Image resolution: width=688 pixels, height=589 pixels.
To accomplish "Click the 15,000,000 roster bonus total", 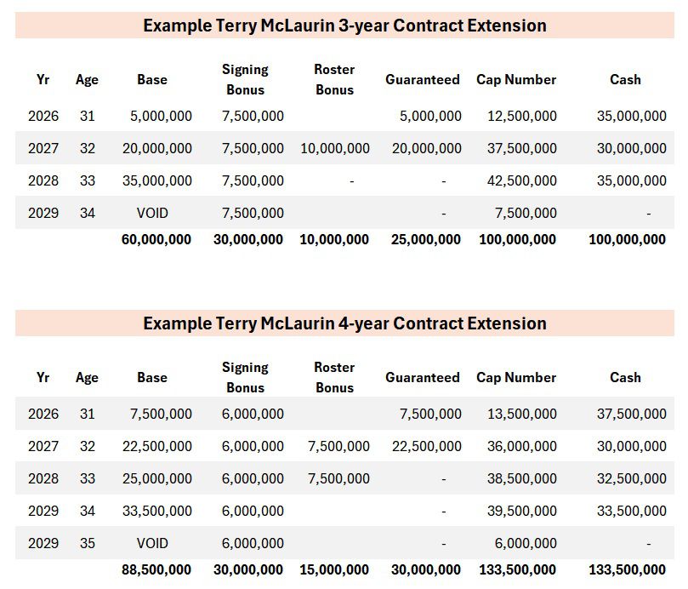I will (x=334, y=569).
